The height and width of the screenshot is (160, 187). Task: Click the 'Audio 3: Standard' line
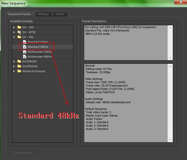click(97, 129)
